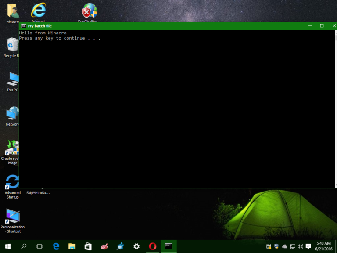Open the Windows Store from taskbar
This screenshot has height=253, width=337.
(x=88, y=246)
